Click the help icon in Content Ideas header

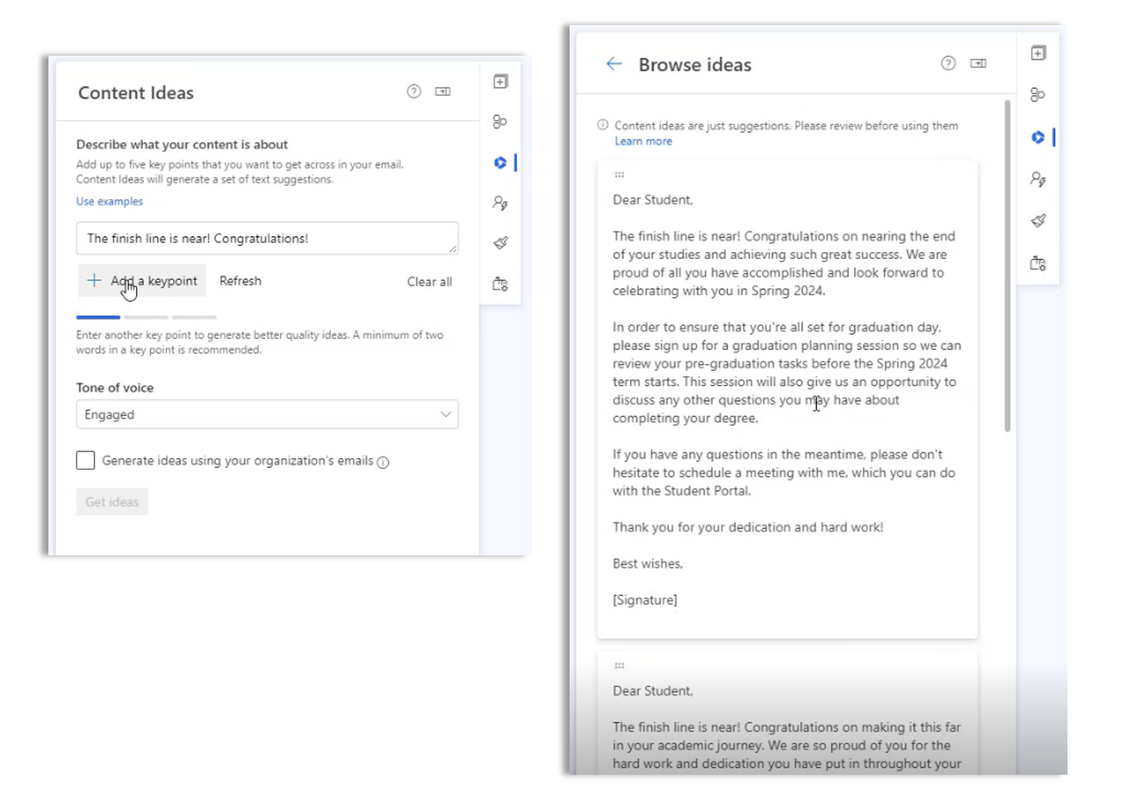414,92
